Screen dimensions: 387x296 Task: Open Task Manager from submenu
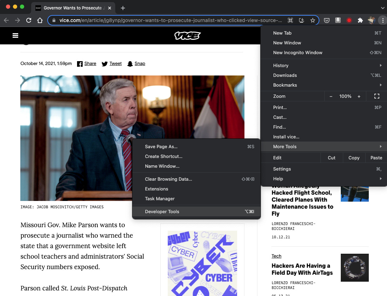[196, 199]
